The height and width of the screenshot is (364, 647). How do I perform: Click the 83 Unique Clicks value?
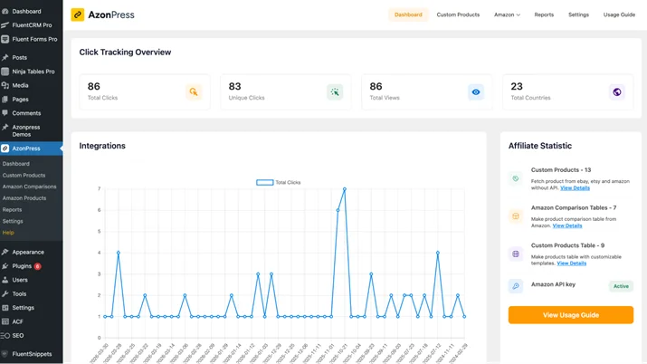[x=234, y=86]
